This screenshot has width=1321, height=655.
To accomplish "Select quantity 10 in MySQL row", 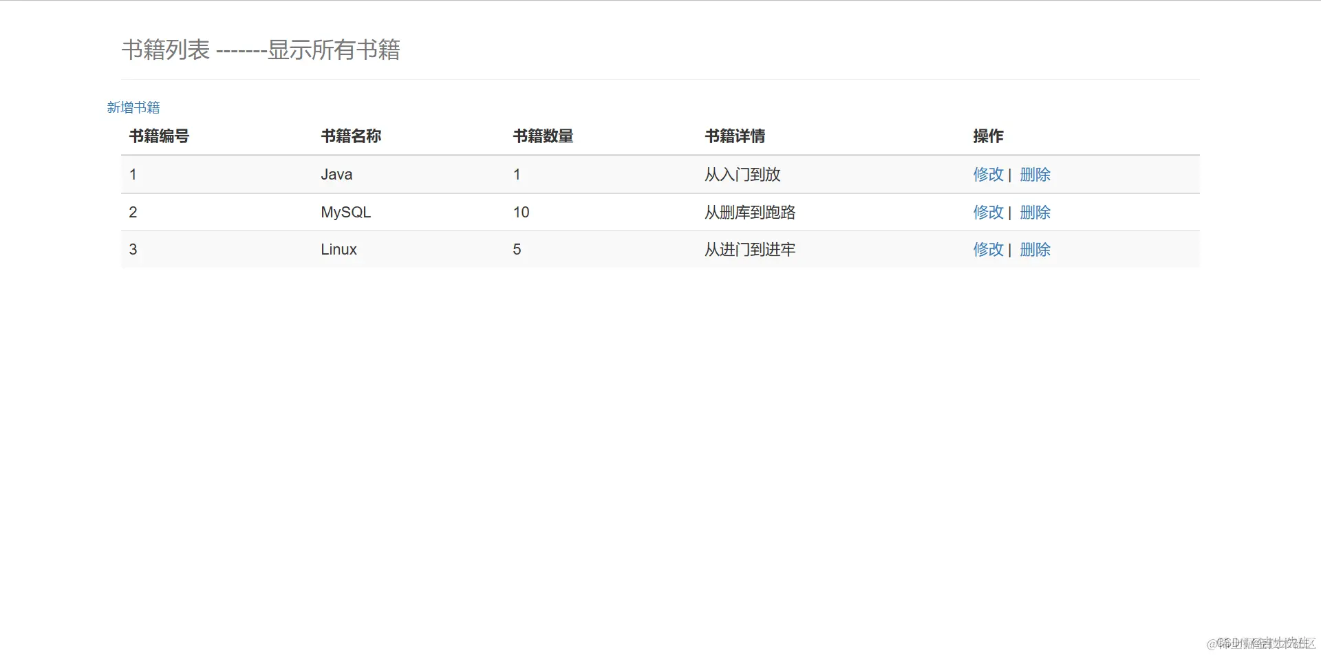I will click(x=521, y=213).
